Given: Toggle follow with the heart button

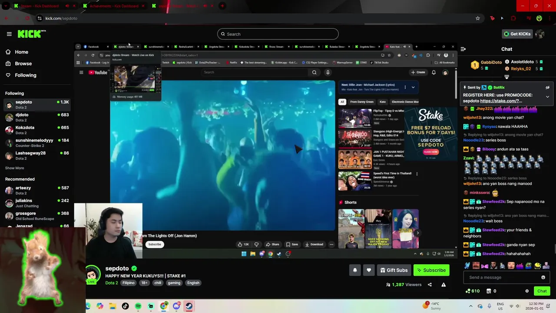Looking at the screenshot, I should click(x=369, y=270).
